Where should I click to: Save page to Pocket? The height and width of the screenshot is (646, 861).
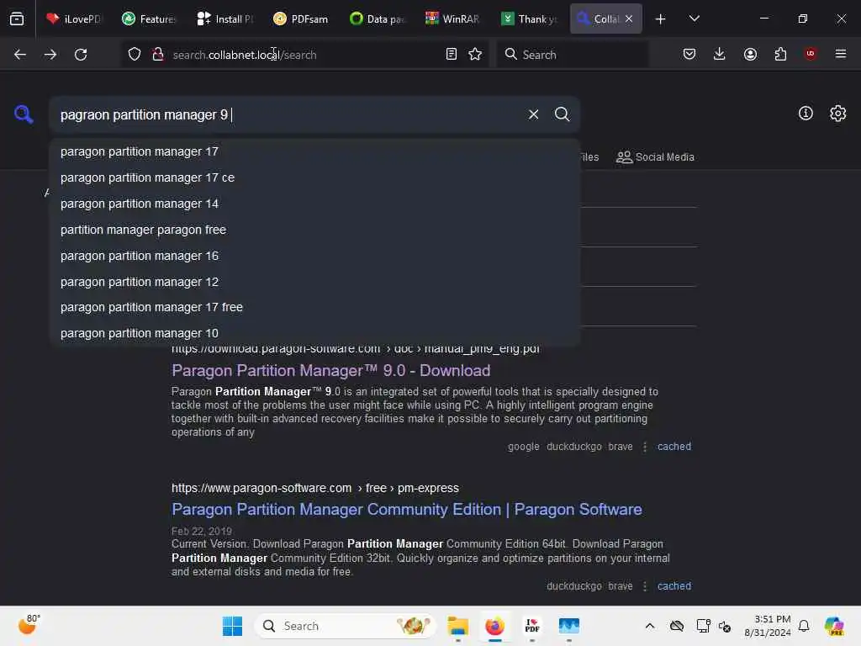[689, 54]
